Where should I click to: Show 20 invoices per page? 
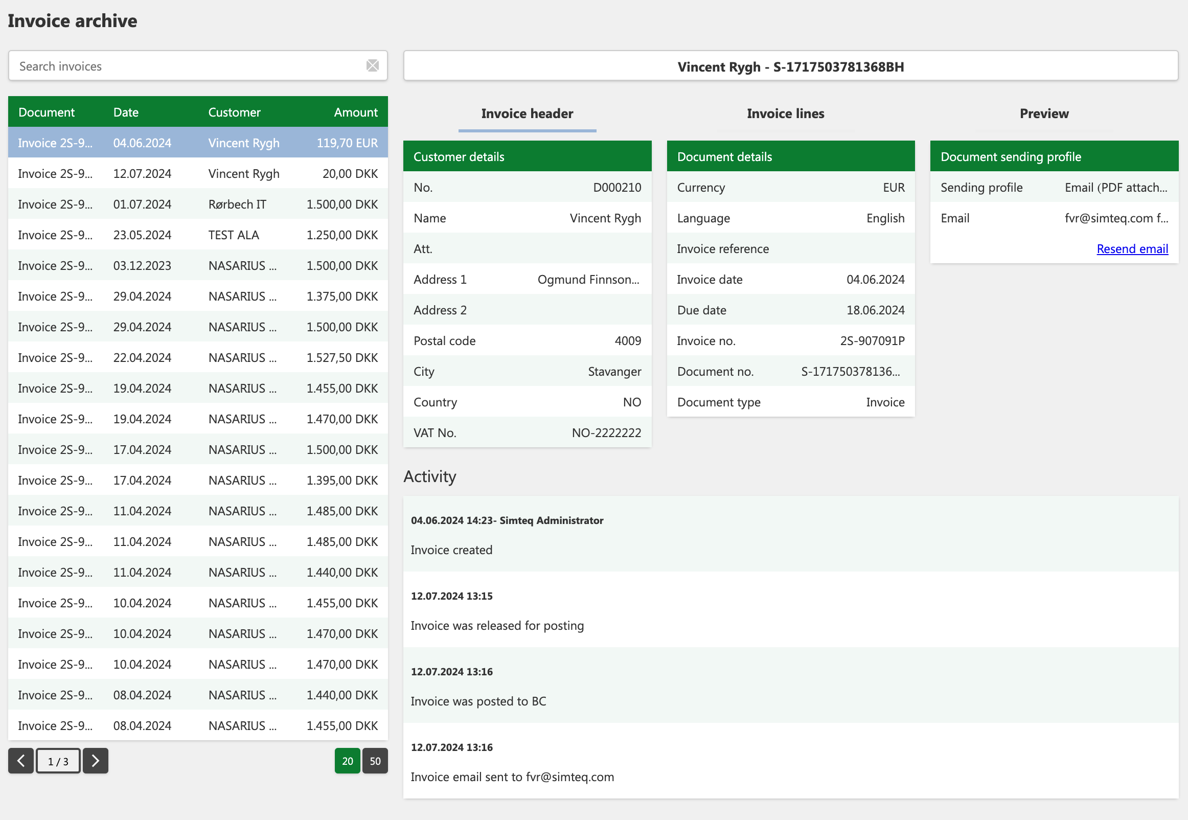click(x=348, y=760)
